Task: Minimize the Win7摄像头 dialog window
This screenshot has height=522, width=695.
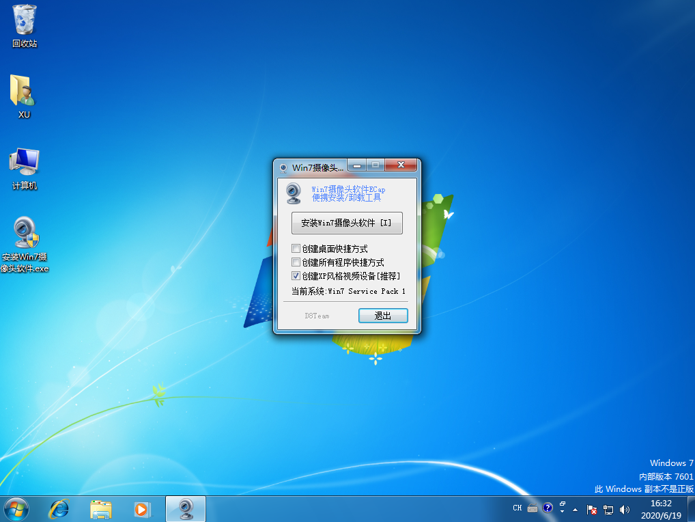Action: (x=357, y=165)
